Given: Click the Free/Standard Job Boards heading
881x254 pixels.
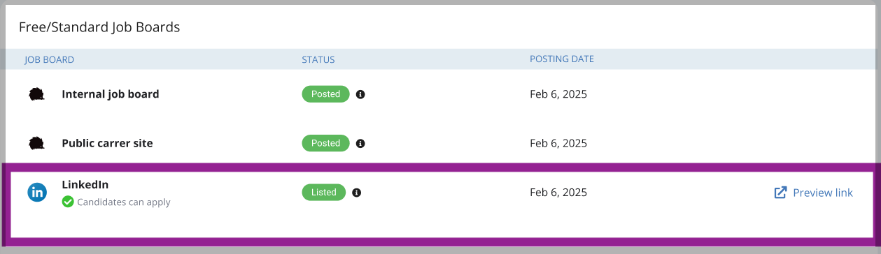Looking at the screenshot, I should [99, 27].
